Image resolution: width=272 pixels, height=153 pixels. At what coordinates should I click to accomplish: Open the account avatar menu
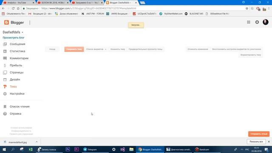click(x=265, y=22)
